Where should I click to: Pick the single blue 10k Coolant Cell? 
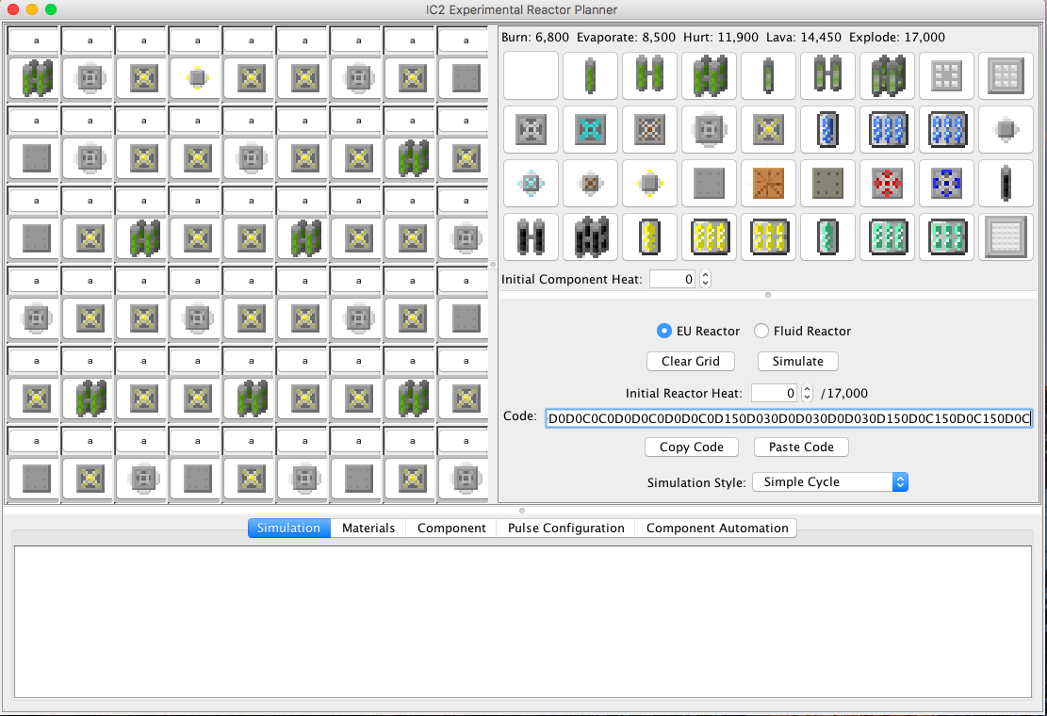(x=828, y=129)
